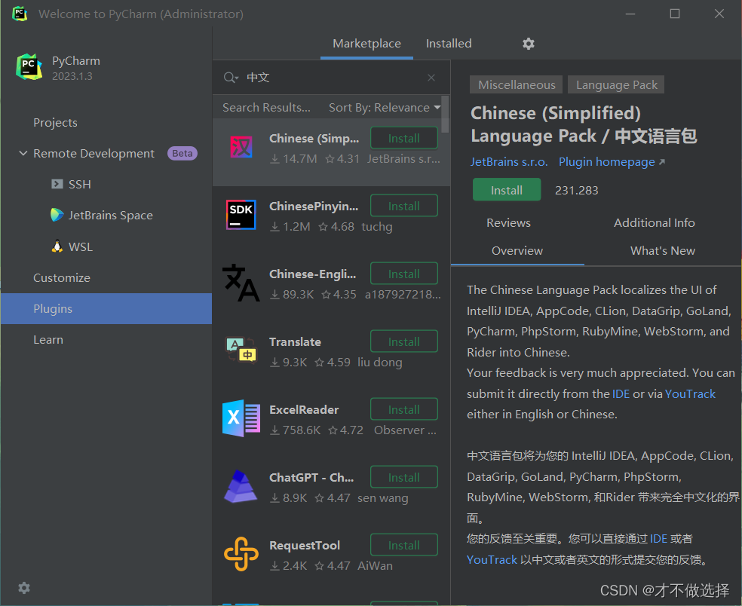
Task: Click the Beta badge
Action: (x=182, y=153)
